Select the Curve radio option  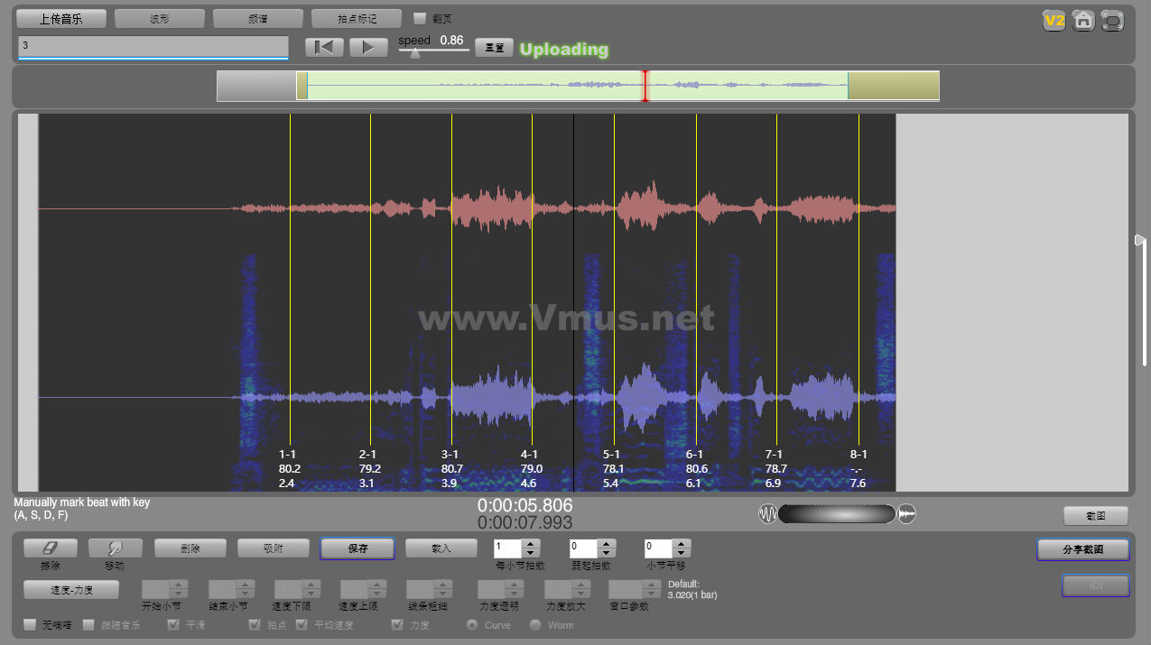pos(472,624)
